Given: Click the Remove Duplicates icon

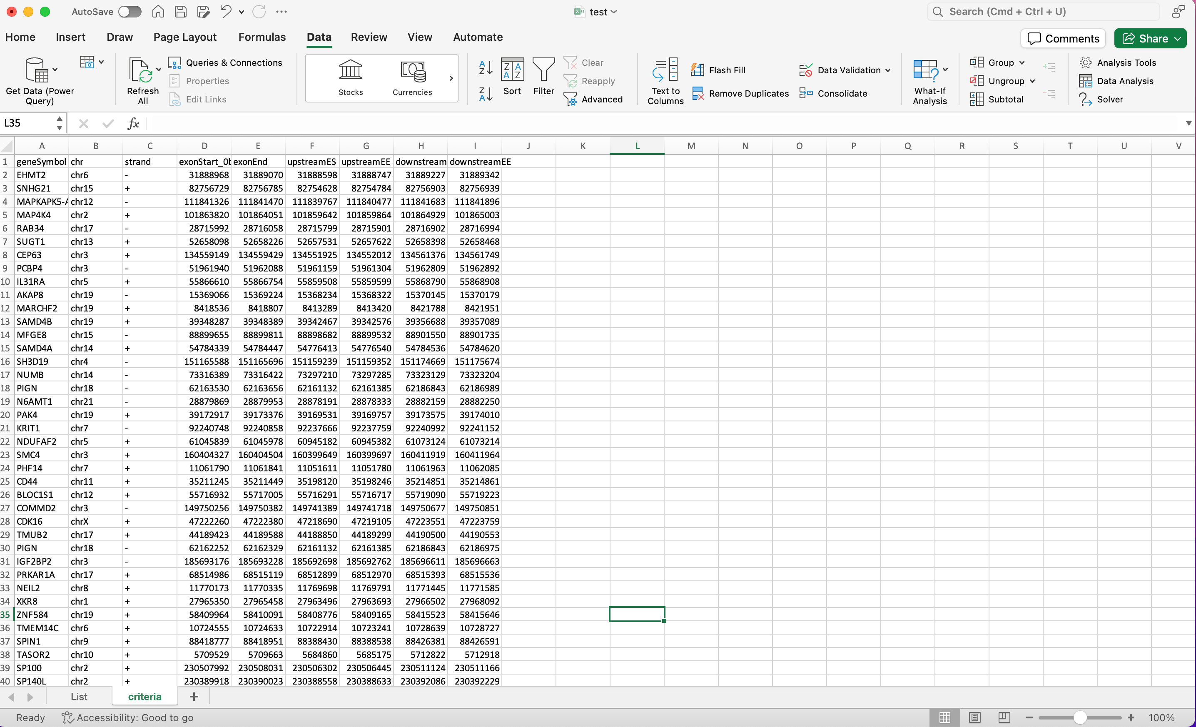Looking at the screenshot, I should click(x=698, y=93).
